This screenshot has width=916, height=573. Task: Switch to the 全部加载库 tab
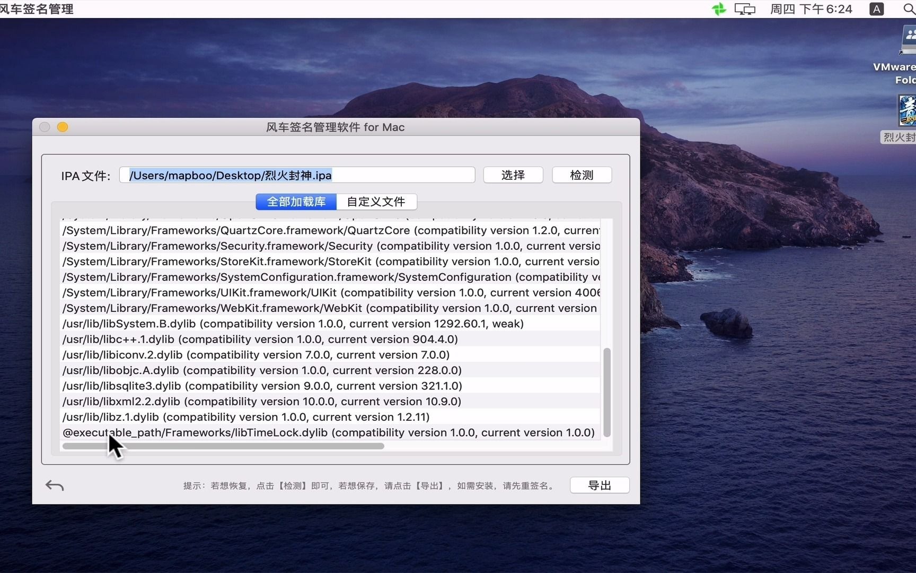tap(296, 202)
